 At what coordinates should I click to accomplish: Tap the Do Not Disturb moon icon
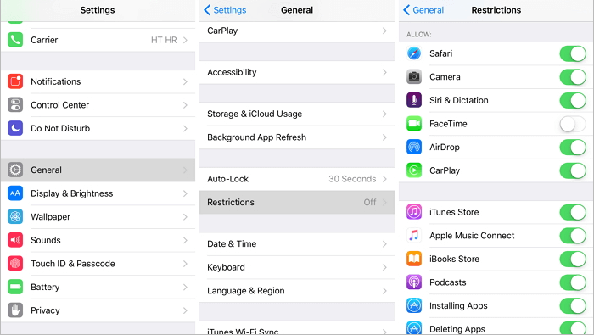pos(15,128)
